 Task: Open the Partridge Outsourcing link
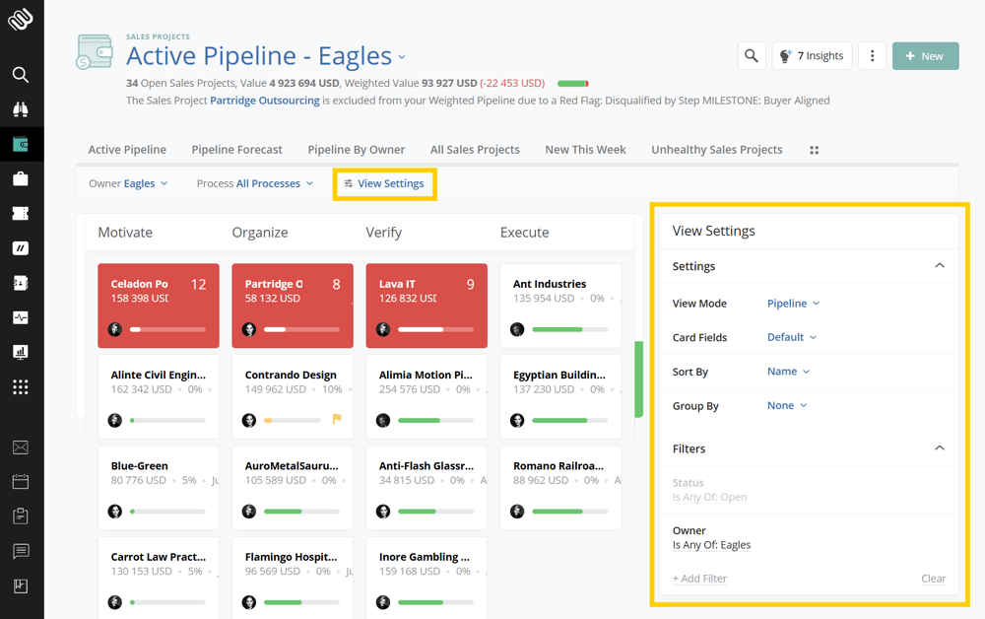(x=264, y=101)
